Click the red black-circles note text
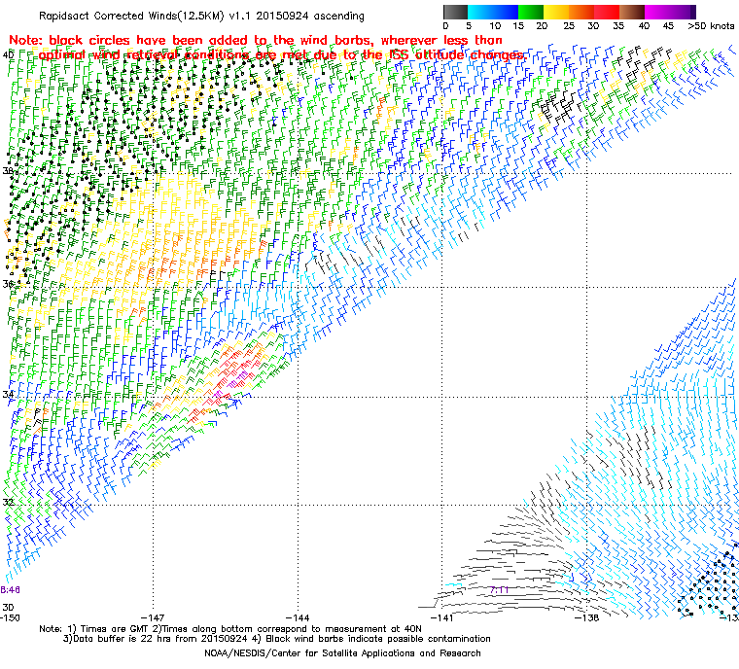 pyautogui.click(x=266, y=48)
